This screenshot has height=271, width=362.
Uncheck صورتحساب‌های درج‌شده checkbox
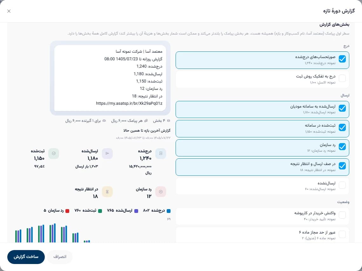pos(342,59)
